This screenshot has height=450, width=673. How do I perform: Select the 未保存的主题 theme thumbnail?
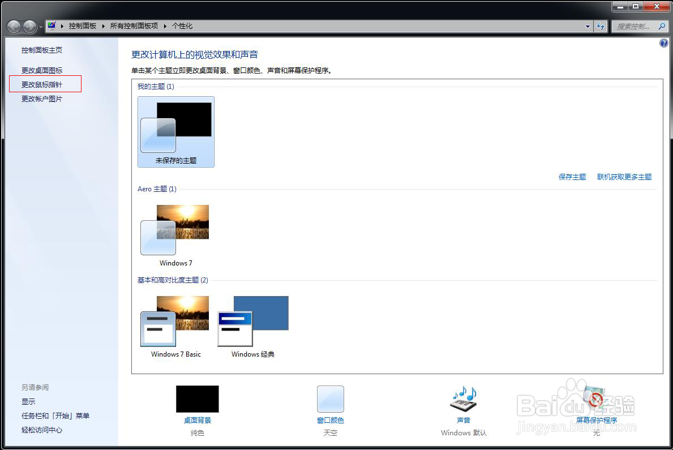176,132
